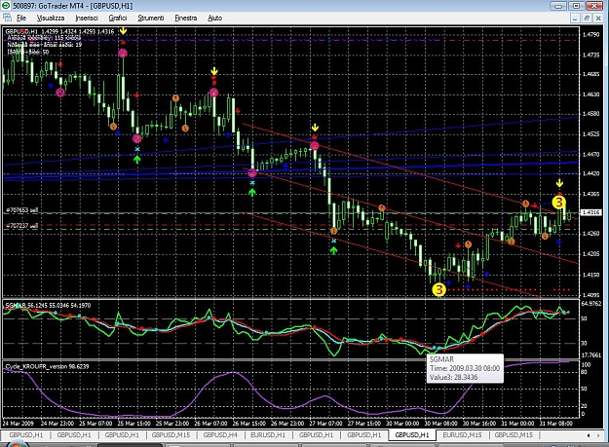Click SGMAR scale value 64.9762

[x=591, y=304]
